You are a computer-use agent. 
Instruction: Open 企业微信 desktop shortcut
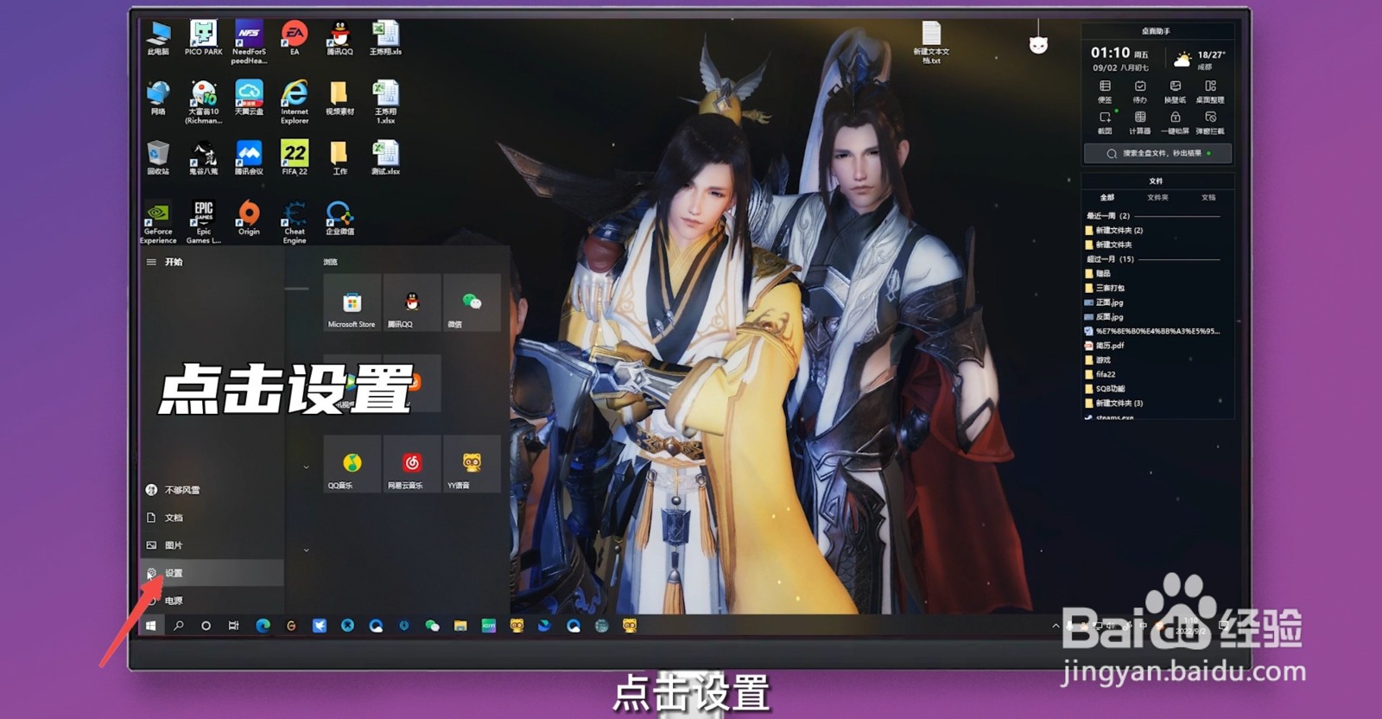[x=339, y=218]
